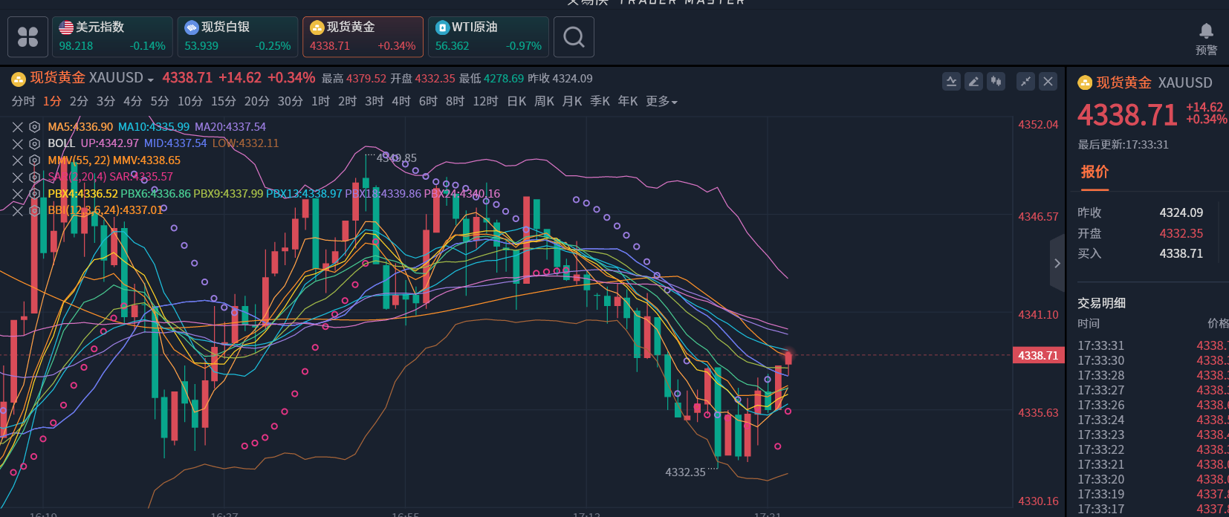Expand the 现货黄金 XAUUSD symbol dropdown
This screenshot has height=517, width=1229.
[x=151, y=79]
